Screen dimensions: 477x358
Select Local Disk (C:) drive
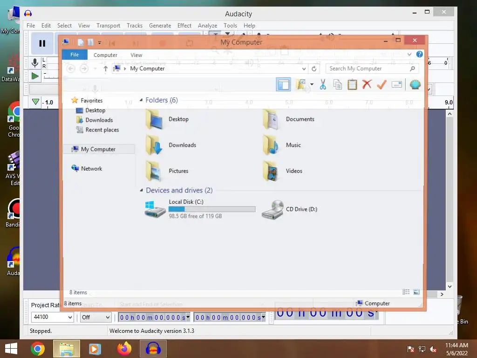pos(199,209)
